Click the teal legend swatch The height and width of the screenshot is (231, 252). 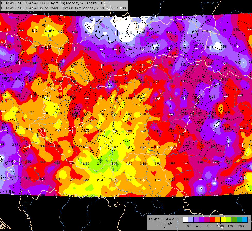239,220
